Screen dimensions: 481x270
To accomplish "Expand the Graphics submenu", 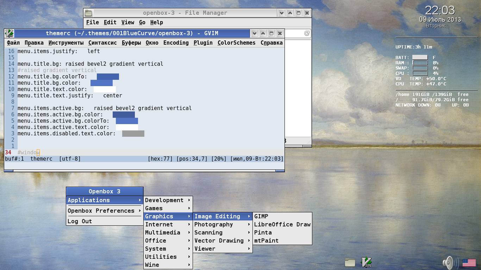I will 168,217.
